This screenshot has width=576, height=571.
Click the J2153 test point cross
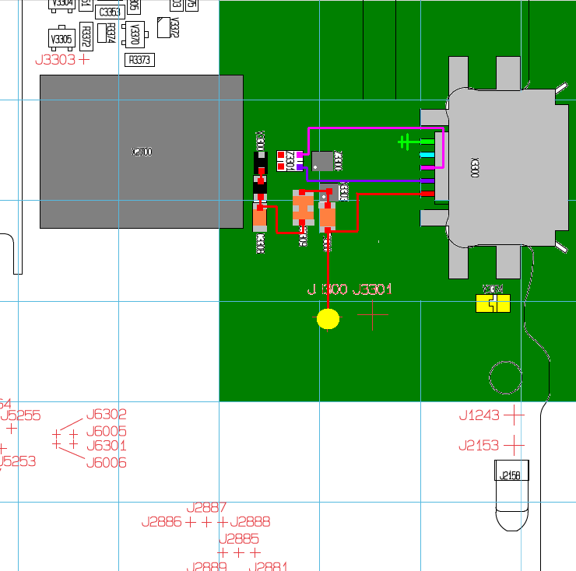(x=514, y=445)
